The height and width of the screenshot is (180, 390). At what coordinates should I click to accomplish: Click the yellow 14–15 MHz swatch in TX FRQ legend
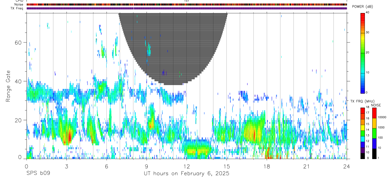[x=362, y=127]
